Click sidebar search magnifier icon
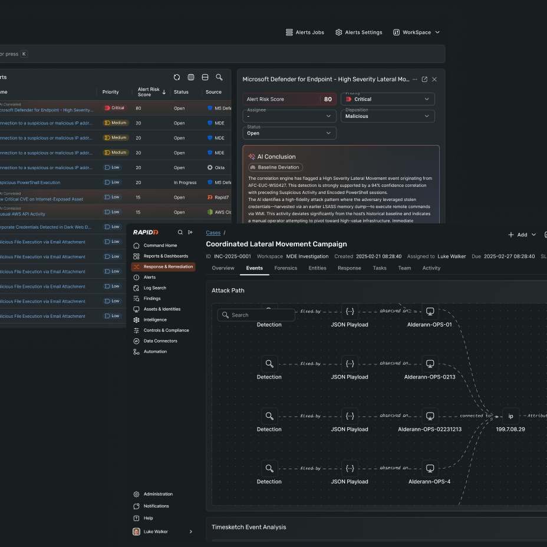 tap(180, 232)
